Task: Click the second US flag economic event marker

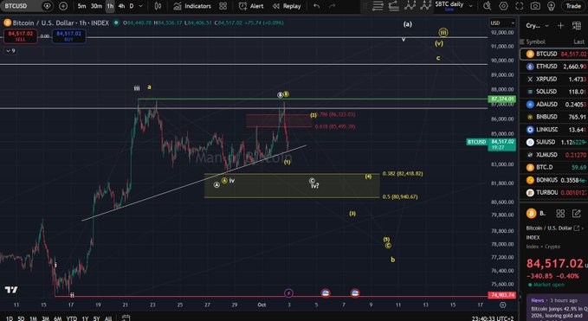Action: (355, 293)
